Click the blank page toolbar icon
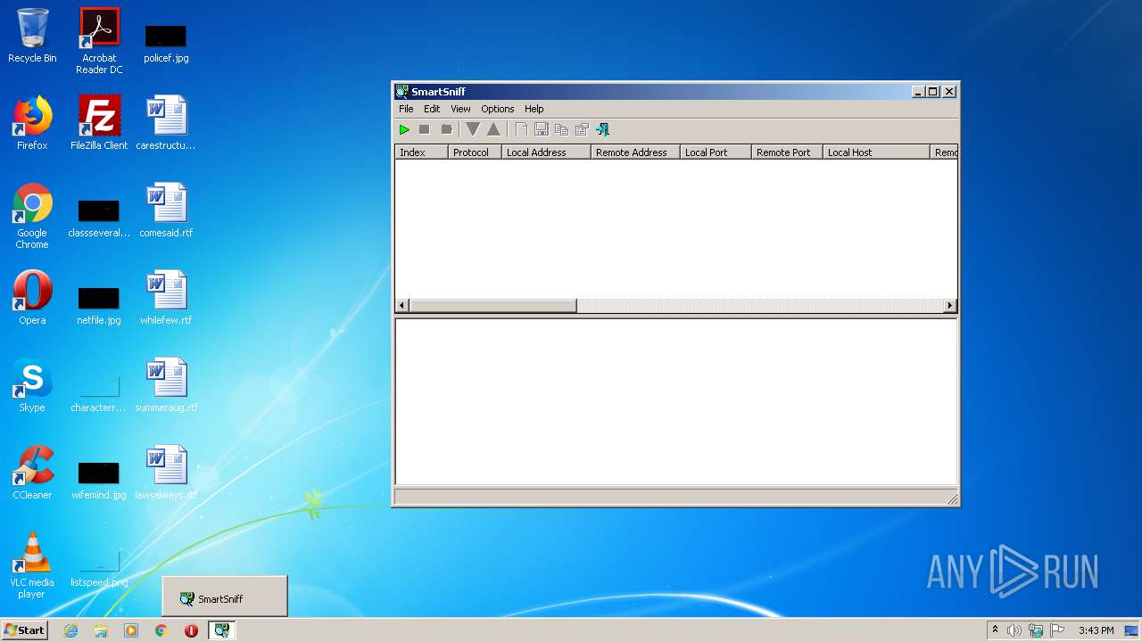Screen dimensions: 1142x642 point(521,129)
